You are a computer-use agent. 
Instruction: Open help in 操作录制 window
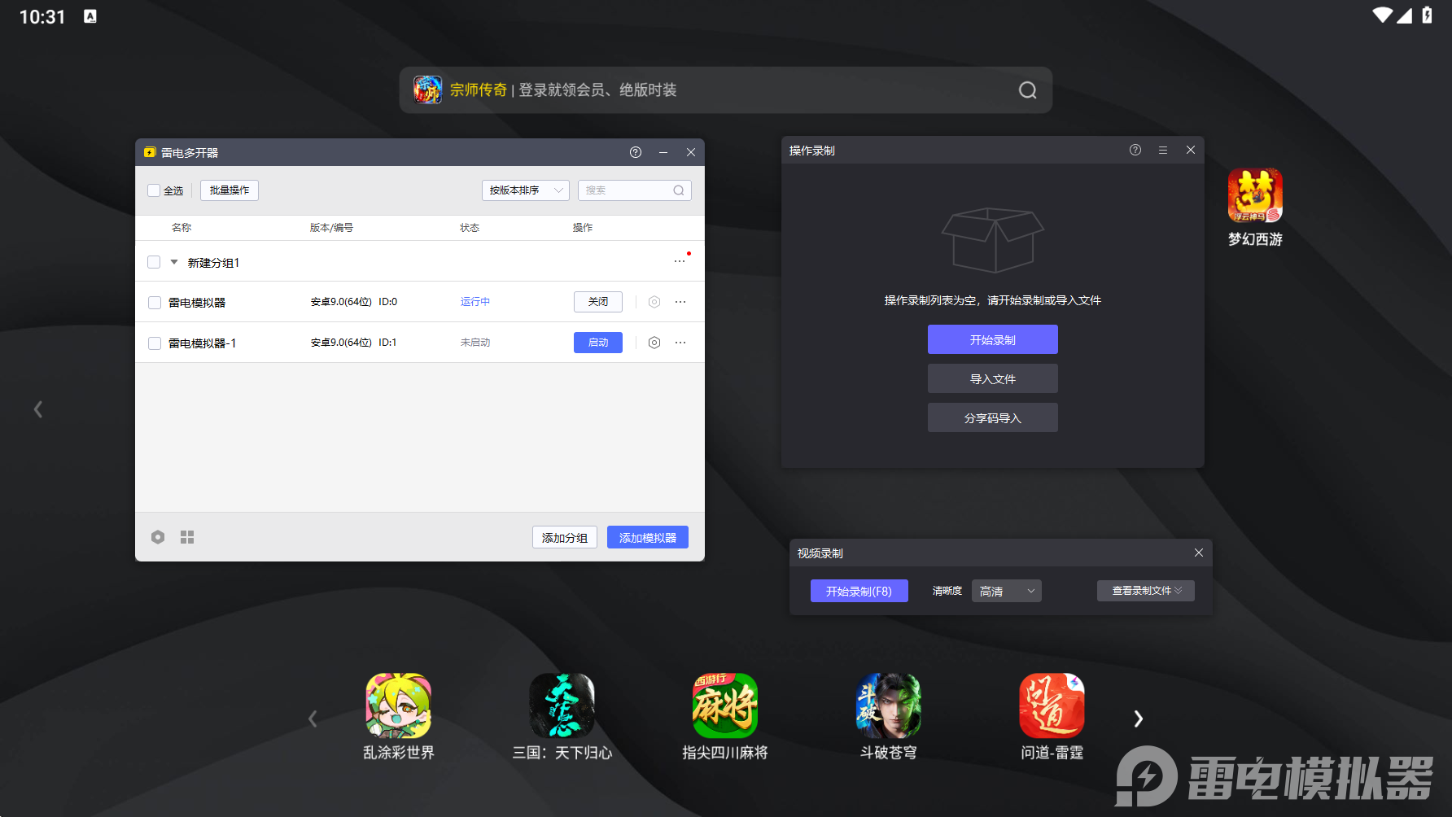click(1135, 150)
